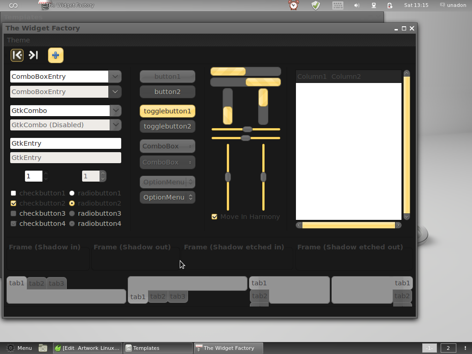Viewport: 472px width, 354px height.
Task: Click the list's vertical yellow scrollbar
Action: pyautogui.click(x=407, y=145)
